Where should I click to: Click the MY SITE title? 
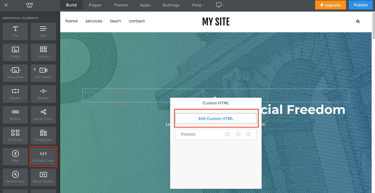click(216, 22)
